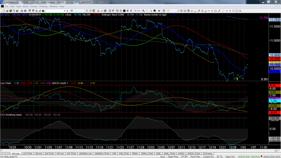Select the abc text drawing tool
Screen dimensions: 281x158
tap(240, 11)
